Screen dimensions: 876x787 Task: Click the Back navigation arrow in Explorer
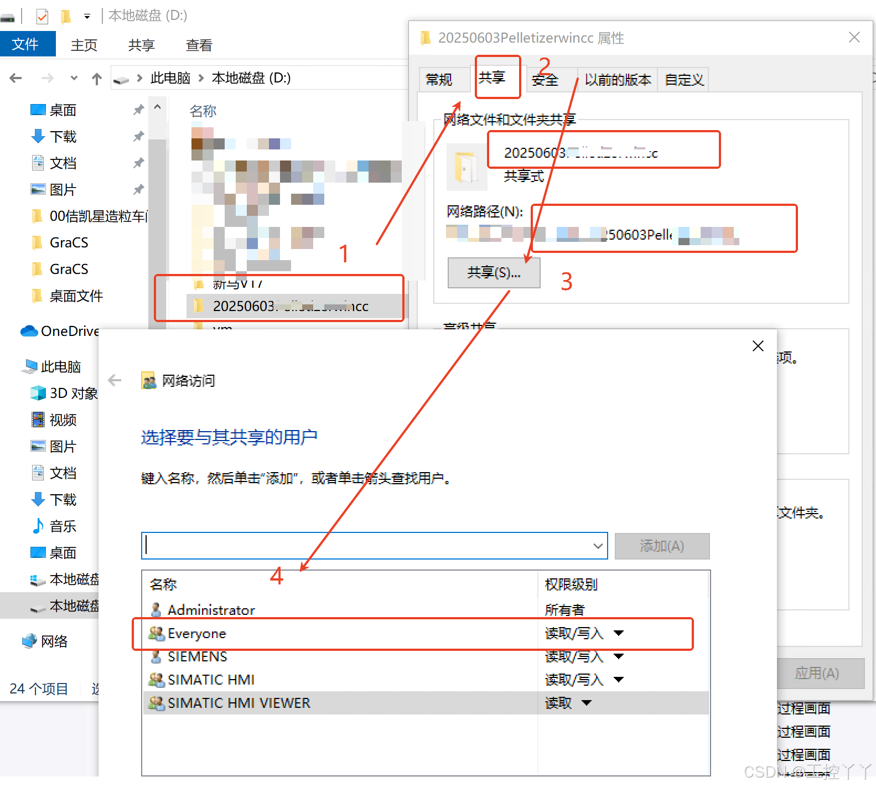point(16,79)
